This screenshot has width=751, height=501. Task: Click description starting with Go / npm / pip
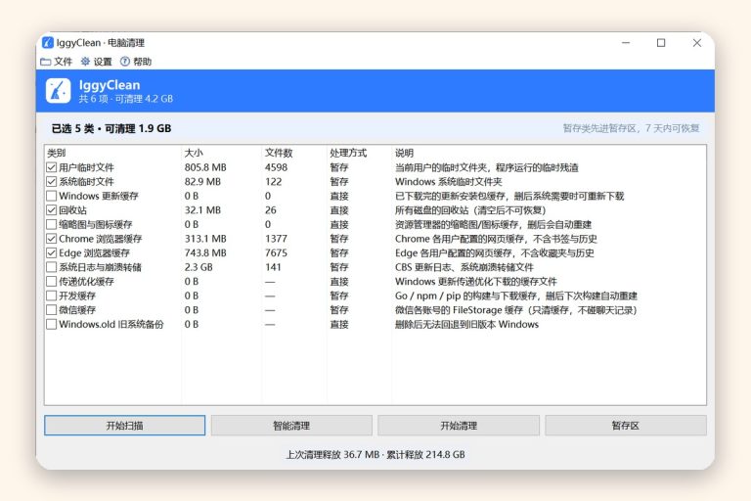tap(516, 296)
